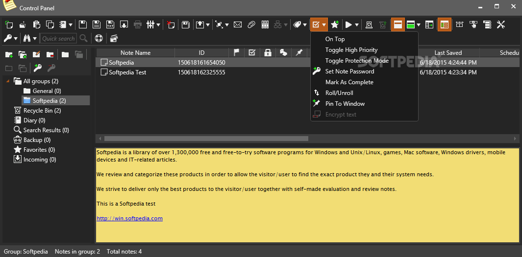Open the sliders adjust dropdown arrow
The height and width of the screenshot is (257, 522).
coord(158,24)
